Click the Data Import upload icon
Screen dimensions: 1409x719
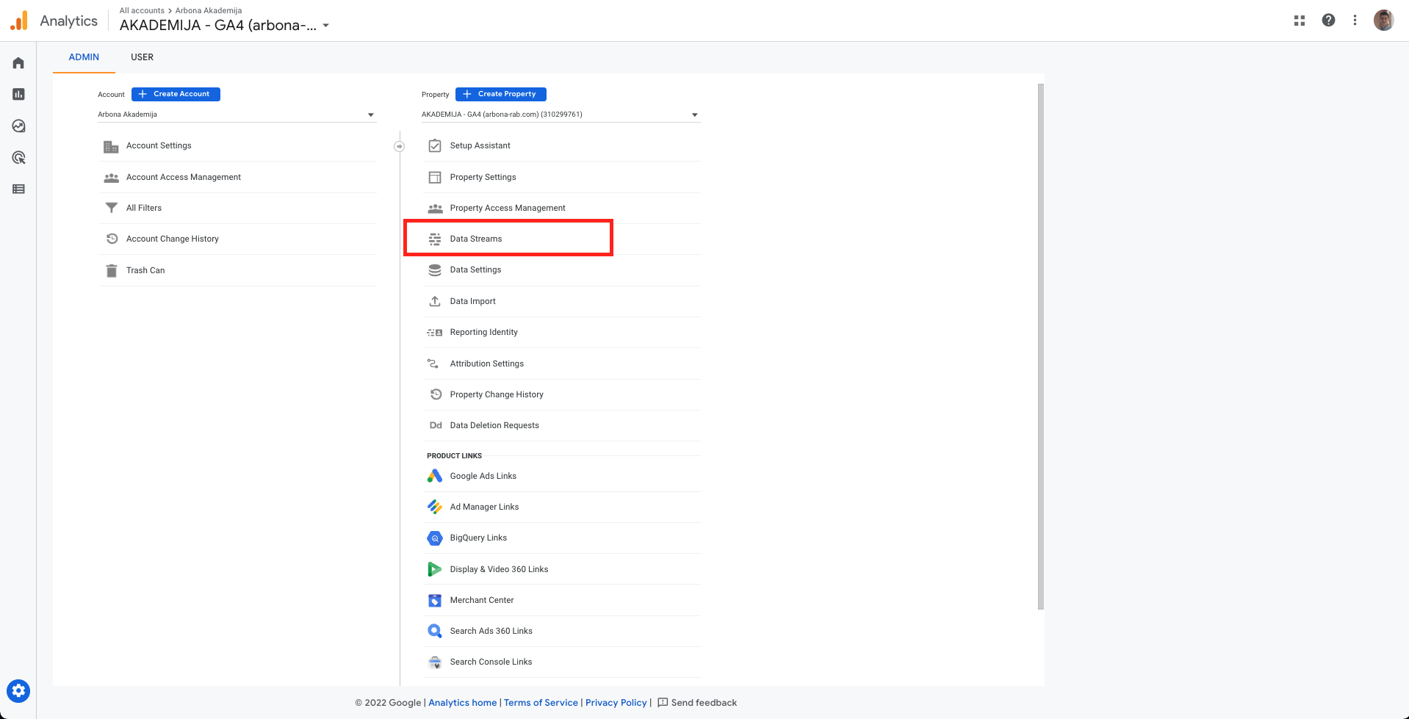(x=435, y=301)
